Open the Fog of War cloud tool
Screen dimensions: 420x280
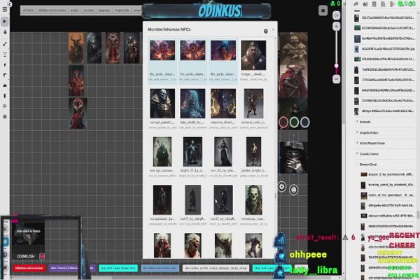[5, 85]
